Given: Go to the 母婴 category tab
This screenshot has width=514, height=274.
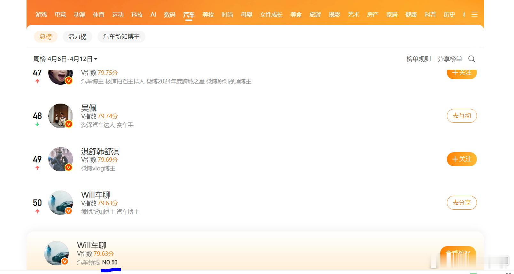Looking at the screenshot, I should pos(246,15).
